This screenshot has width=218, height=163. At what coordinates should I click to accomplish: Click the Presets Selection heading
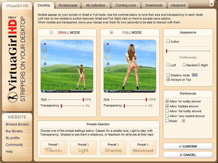tap(98, 124)
